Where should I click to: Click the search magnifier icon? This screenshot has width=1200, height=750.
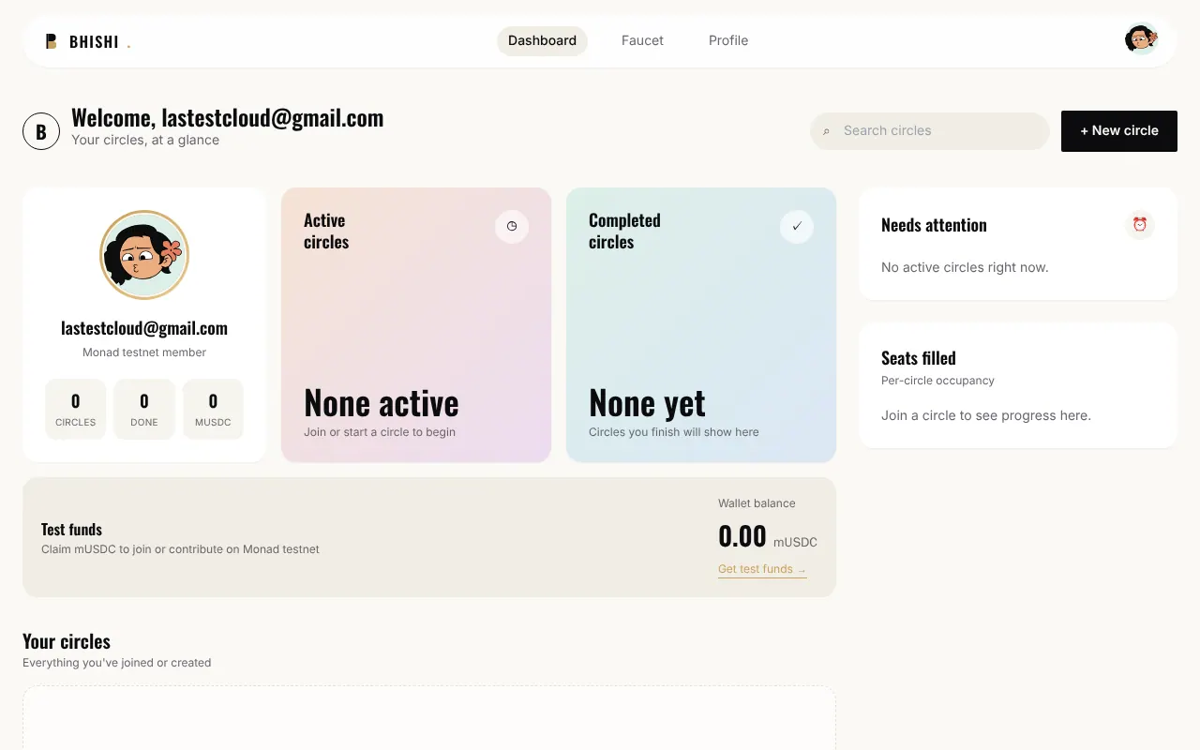click(826, 131)
